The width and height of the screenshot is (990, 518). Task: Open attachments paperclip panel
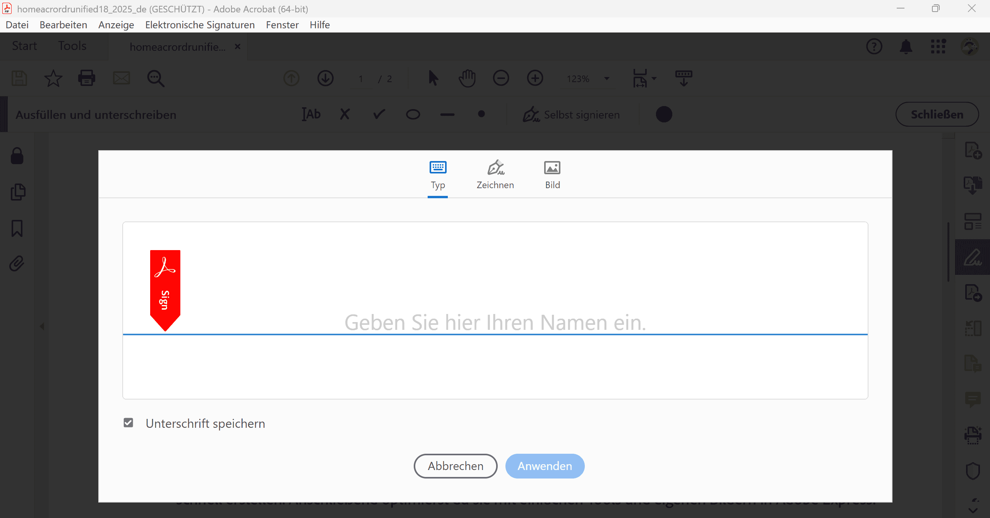(17, 264)
